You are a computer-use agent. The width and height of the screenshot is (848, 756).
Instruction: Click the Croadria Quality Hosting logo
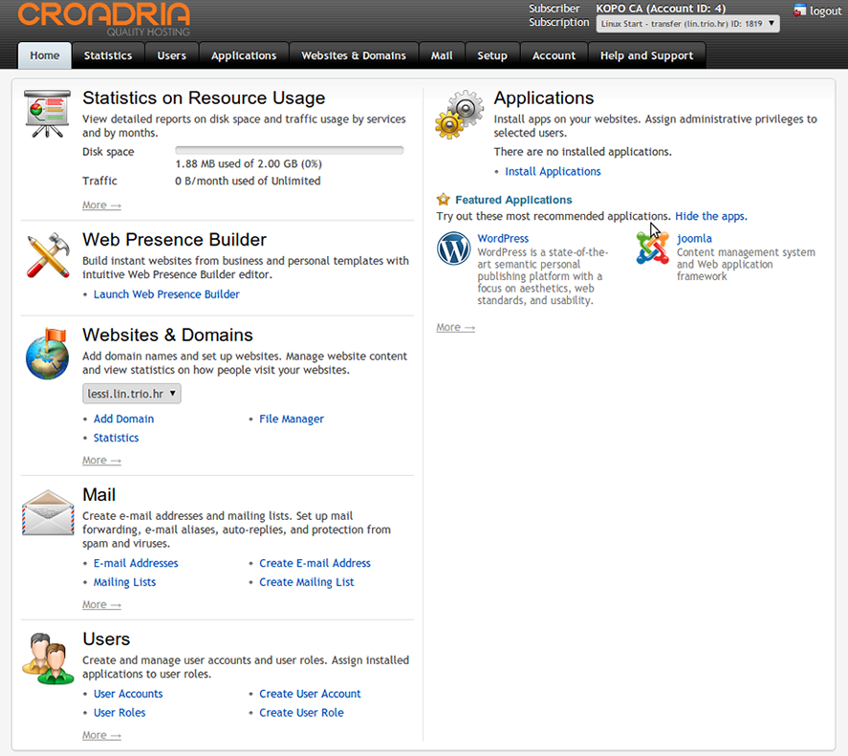point(104,18)
